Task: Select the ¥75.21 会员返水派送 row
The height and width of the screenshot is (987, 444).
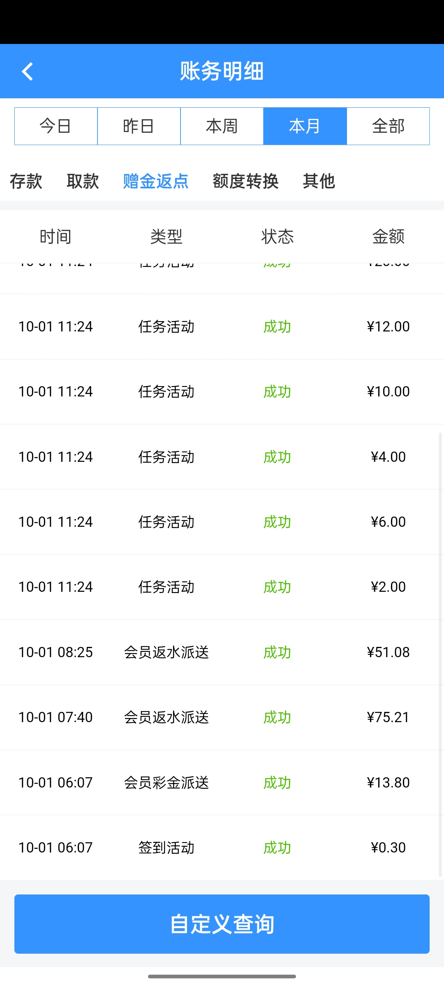Action: click(222, 717)
